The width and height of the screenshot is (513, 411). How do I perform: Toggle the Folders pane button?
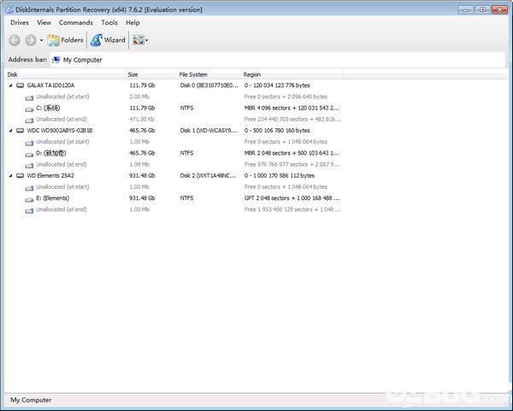65,40
